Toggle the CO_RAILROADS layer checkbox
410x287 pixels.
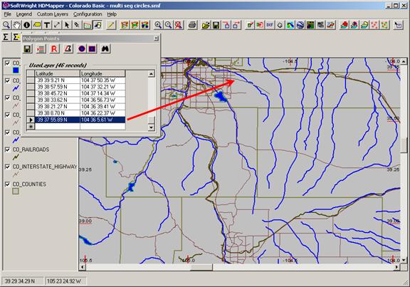pyautogui.click(x=8, y=150)
